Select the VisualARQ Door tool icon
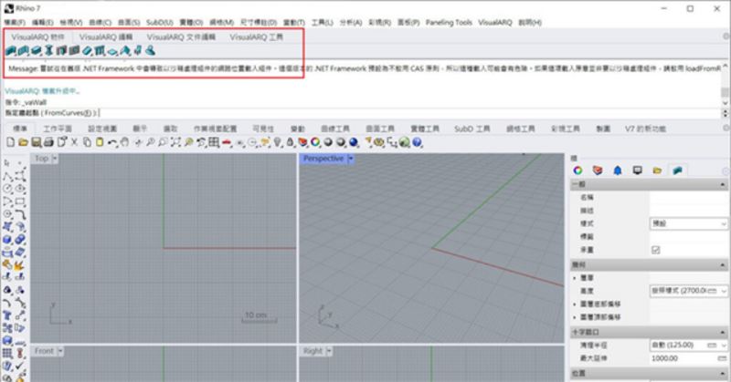Viewport: 731px width, 382px height. 61,51
